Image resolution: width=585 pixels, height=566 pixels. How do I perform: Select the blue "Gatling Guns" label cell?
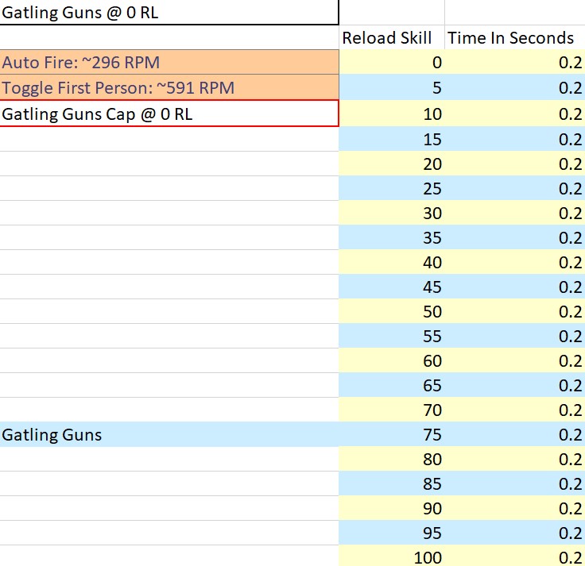point(169,434)
